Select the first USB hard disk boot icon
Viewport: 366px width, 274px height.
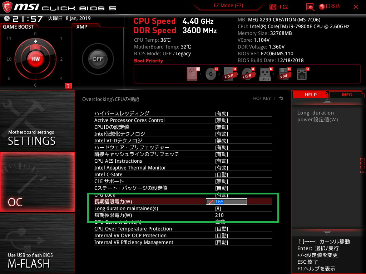pyautogui.click(x=230, y=74)
